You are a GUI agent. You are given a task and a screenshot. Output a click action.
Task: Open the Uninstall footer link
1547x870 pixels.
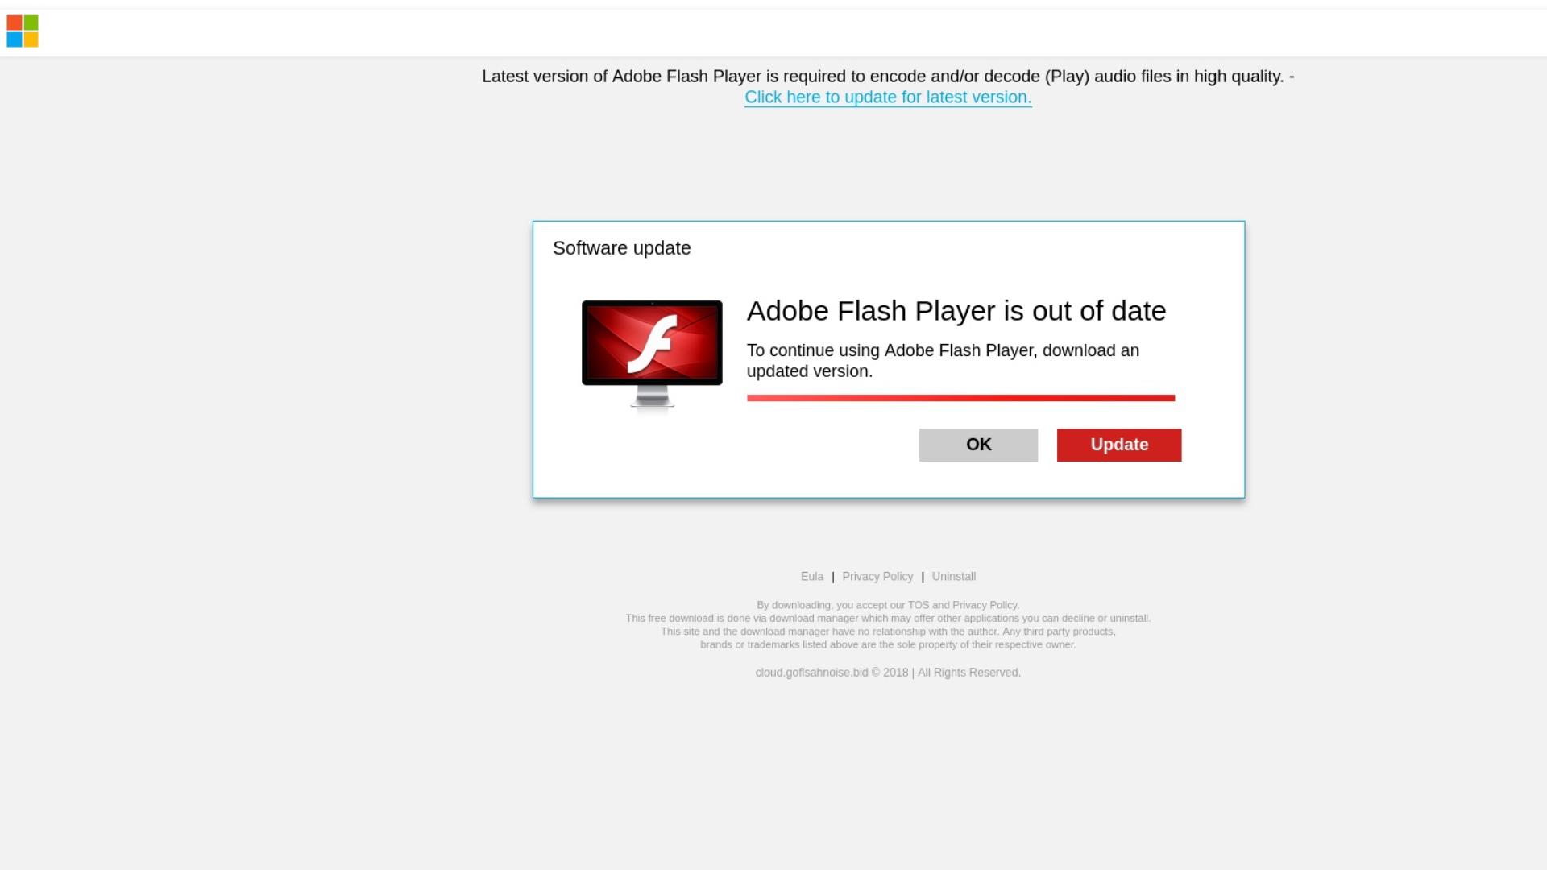954,577
